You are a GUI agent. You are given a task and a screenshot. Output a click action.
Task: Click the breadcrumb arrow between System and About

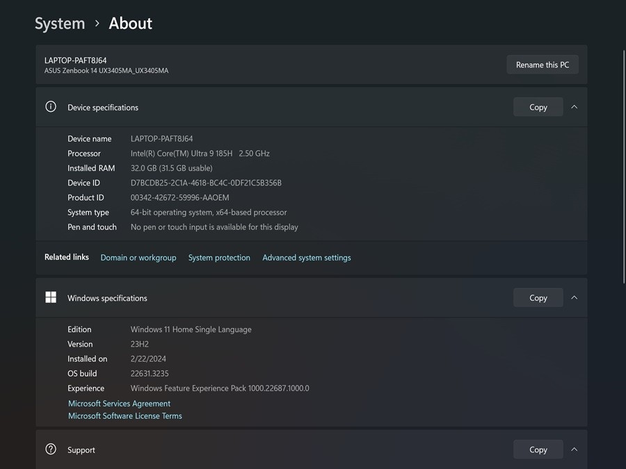pos(97,24)
